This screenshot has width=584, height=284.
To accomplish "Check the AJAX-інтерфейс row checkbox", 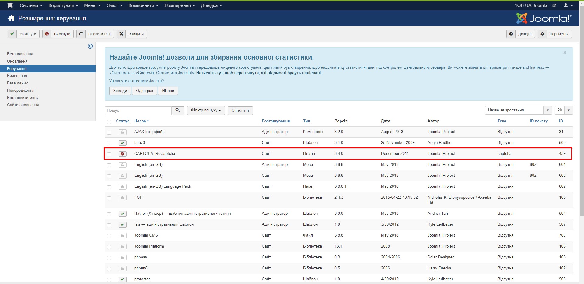I will [x=109, y=132].
